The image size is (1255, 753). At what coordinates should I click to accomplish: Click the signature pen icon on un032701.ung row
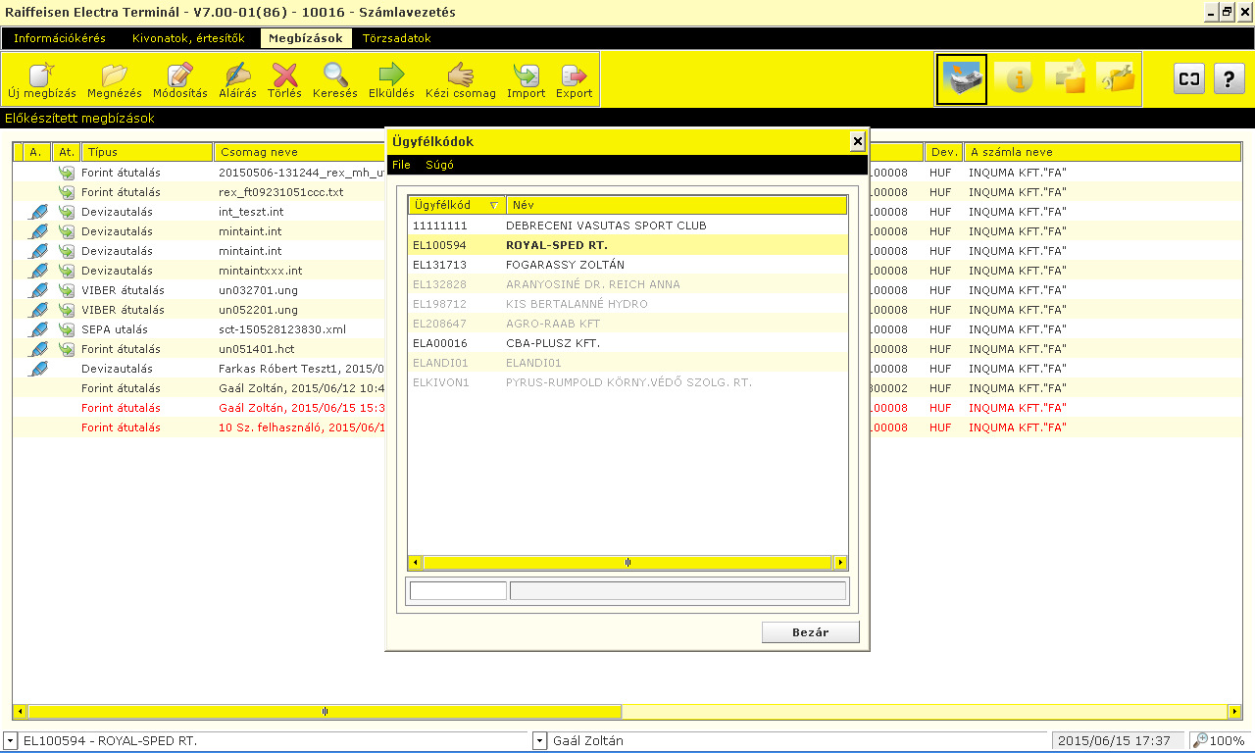(38, 290)
